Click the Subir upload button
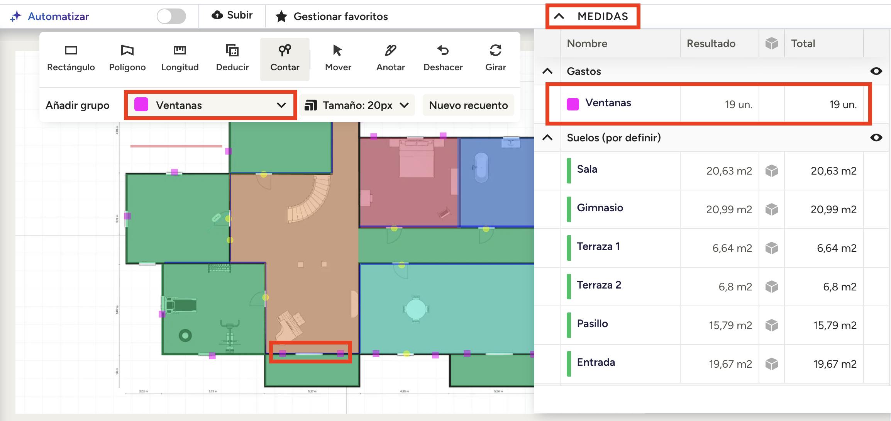Image resolution: width=891 pixels, height=421 pixels. pos(232,15)
